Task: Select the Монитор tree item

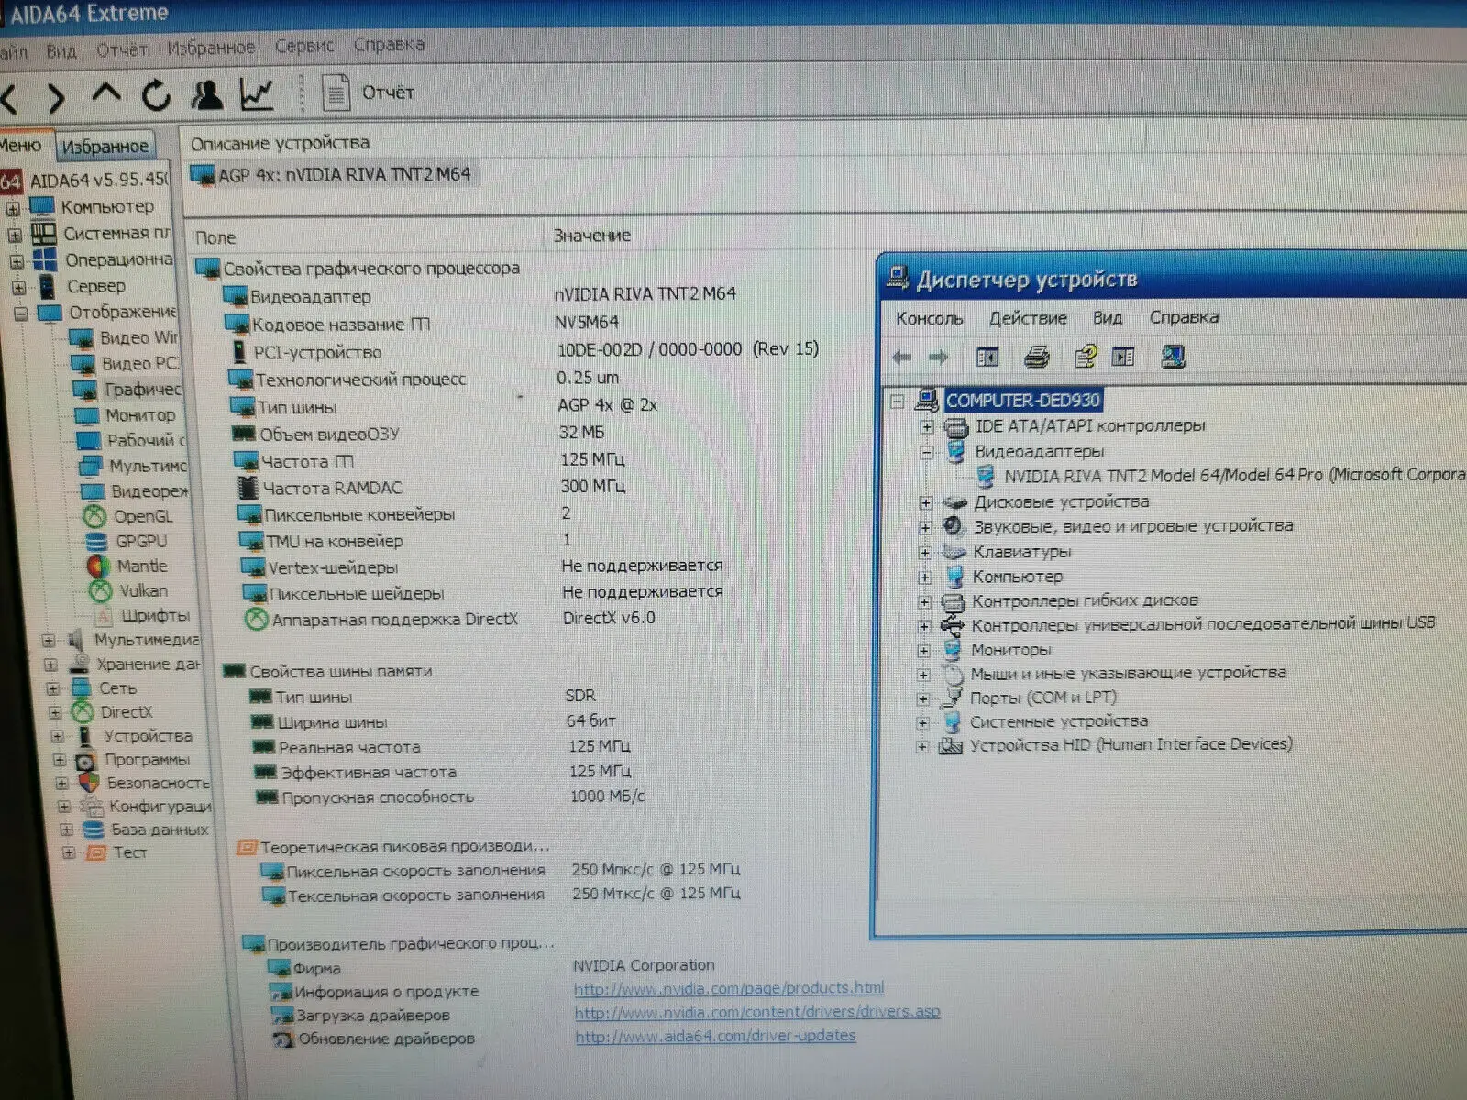Action: [139, 415]
